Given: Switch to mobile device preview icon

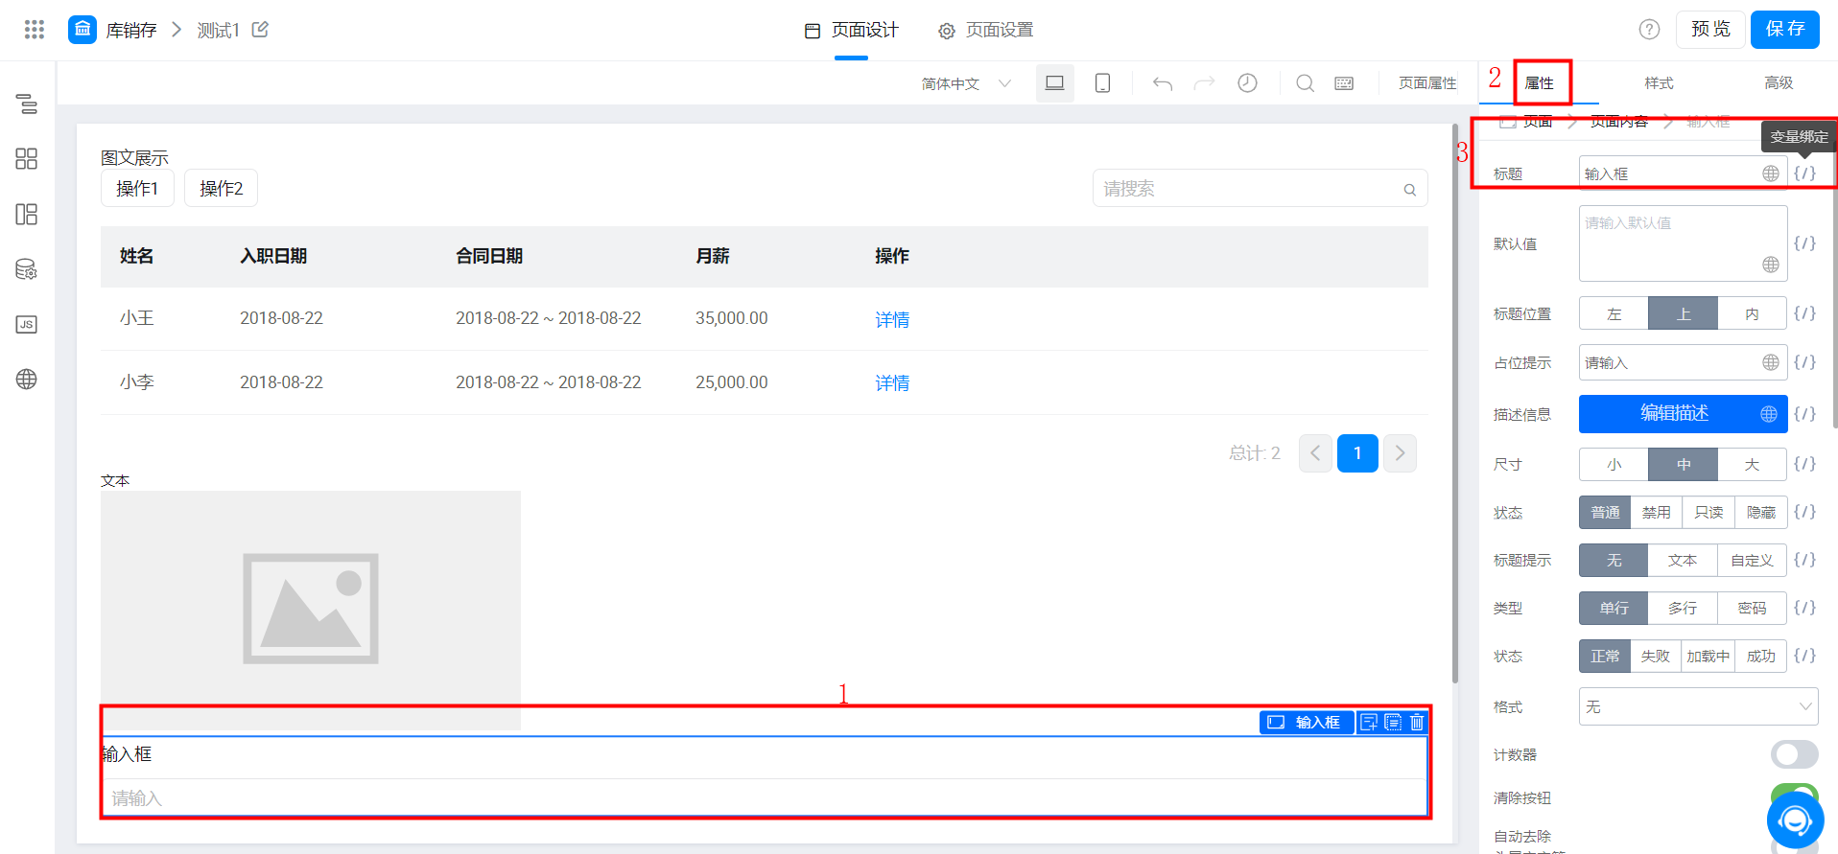Looking at the screenshot, I should (x=1103, y=83).
